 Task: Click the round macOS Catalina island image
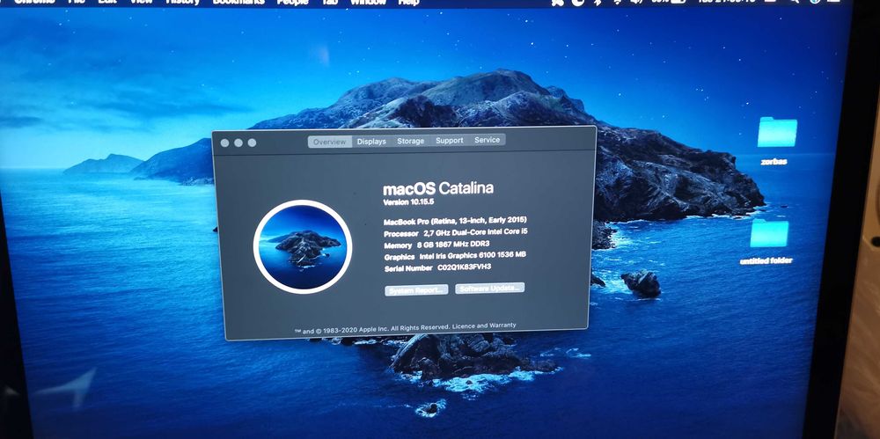pyautogui.click(x=303, y=246)
